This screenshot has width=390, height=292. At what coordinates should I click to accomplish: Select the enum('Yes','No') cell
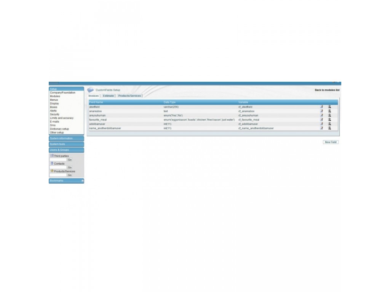click(x=173, y=116)
